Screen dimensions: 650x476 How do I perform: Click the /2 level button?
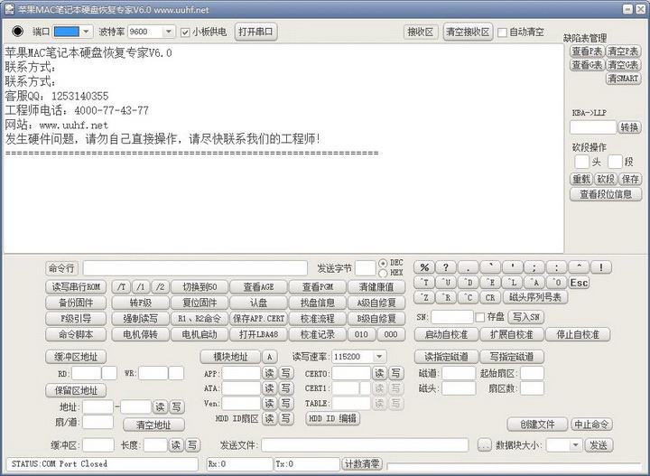coord(161,287)
